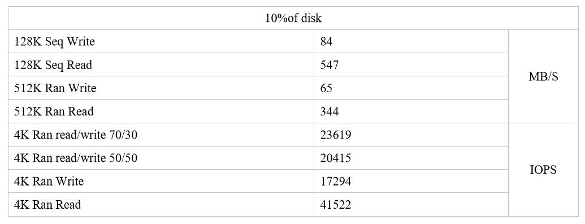Image resolution: width=585 pixels, height=224 pixels.
Task: Click the '10%of disk' header cell
Action: coord(293,18)
